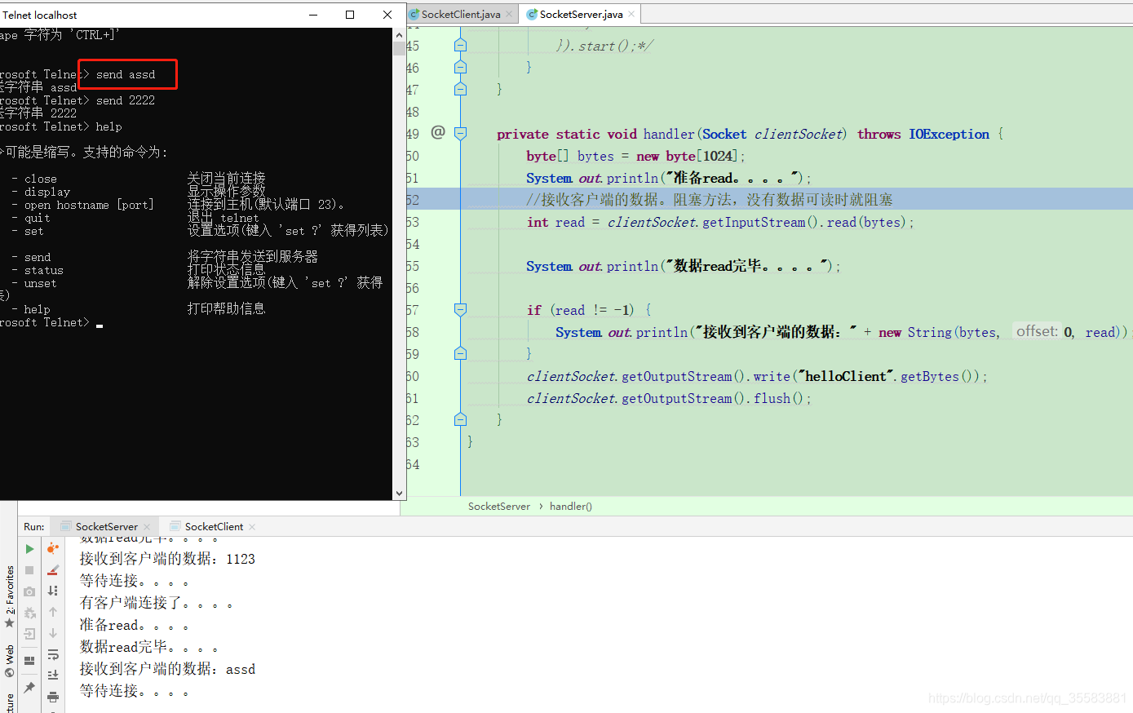The image size is (1133, 713).
Task: Click 'clientSocket' parameter in handler signature
Action: [x=799, y=134]
